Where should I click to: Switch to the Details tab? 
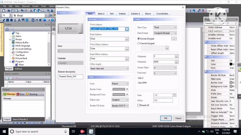click(x=122, y=13)
